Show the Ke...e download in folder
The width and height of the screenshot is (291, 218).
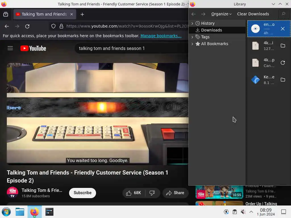tap(283, 80)
